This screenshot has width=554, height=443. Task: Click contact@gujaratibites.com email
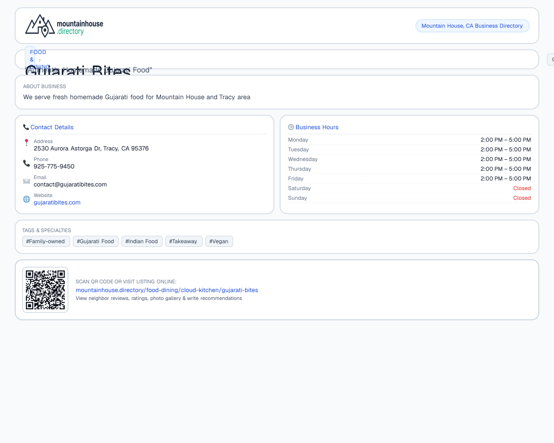70,185
